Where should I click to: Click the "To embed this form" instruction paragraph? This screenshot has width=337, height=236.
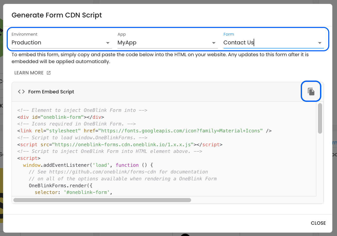(160, 58)
